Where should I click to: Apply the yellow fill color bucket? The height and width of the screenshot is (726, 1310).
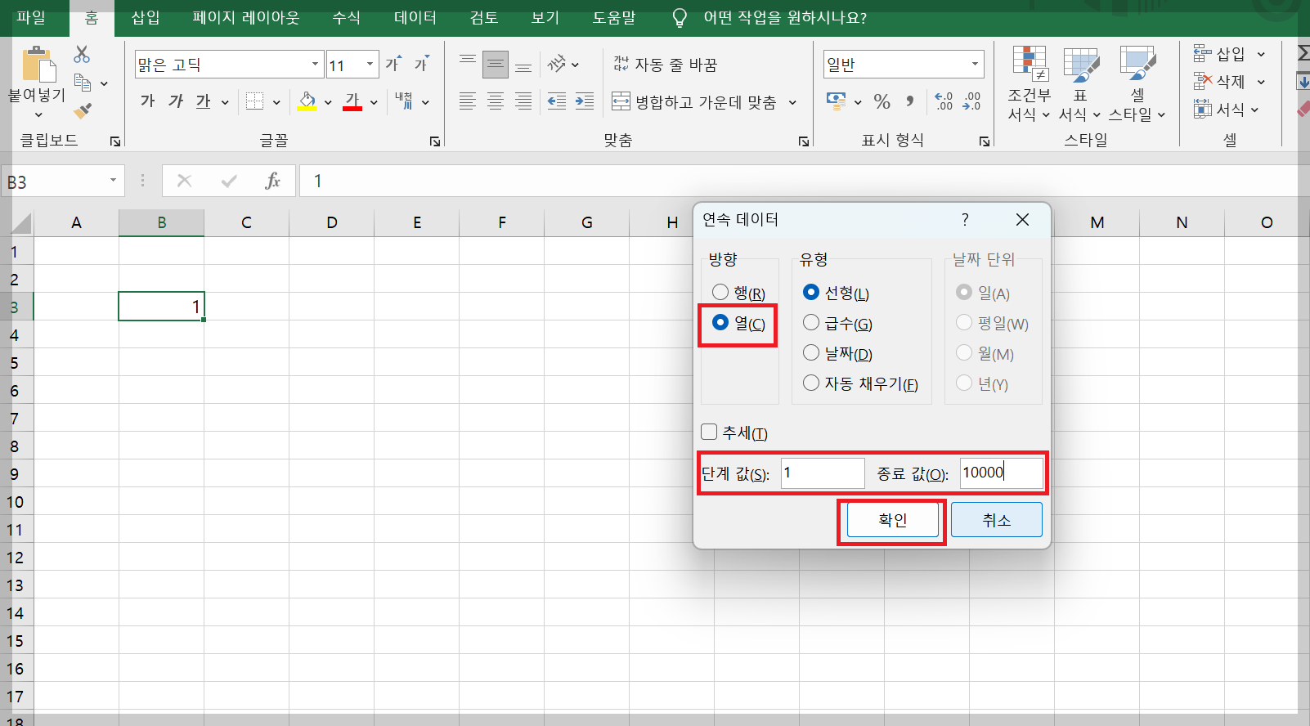307,101
